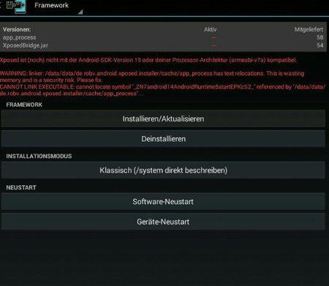Open the Klassisch installation mode selector
The width and height of the screenshot is (329, 286).
click(x=163, y=170)
